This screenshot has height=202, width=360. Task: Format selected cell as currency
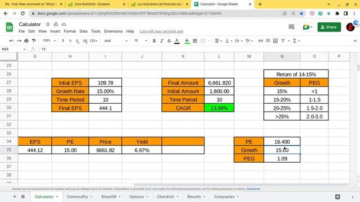point(63,41)
